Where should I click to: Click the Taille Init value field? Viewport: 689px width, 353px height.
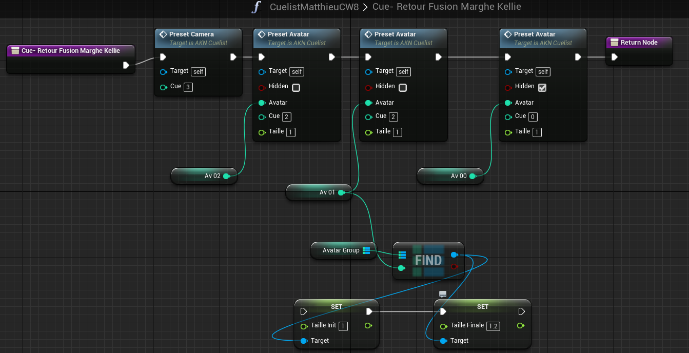tap(343, 326)
